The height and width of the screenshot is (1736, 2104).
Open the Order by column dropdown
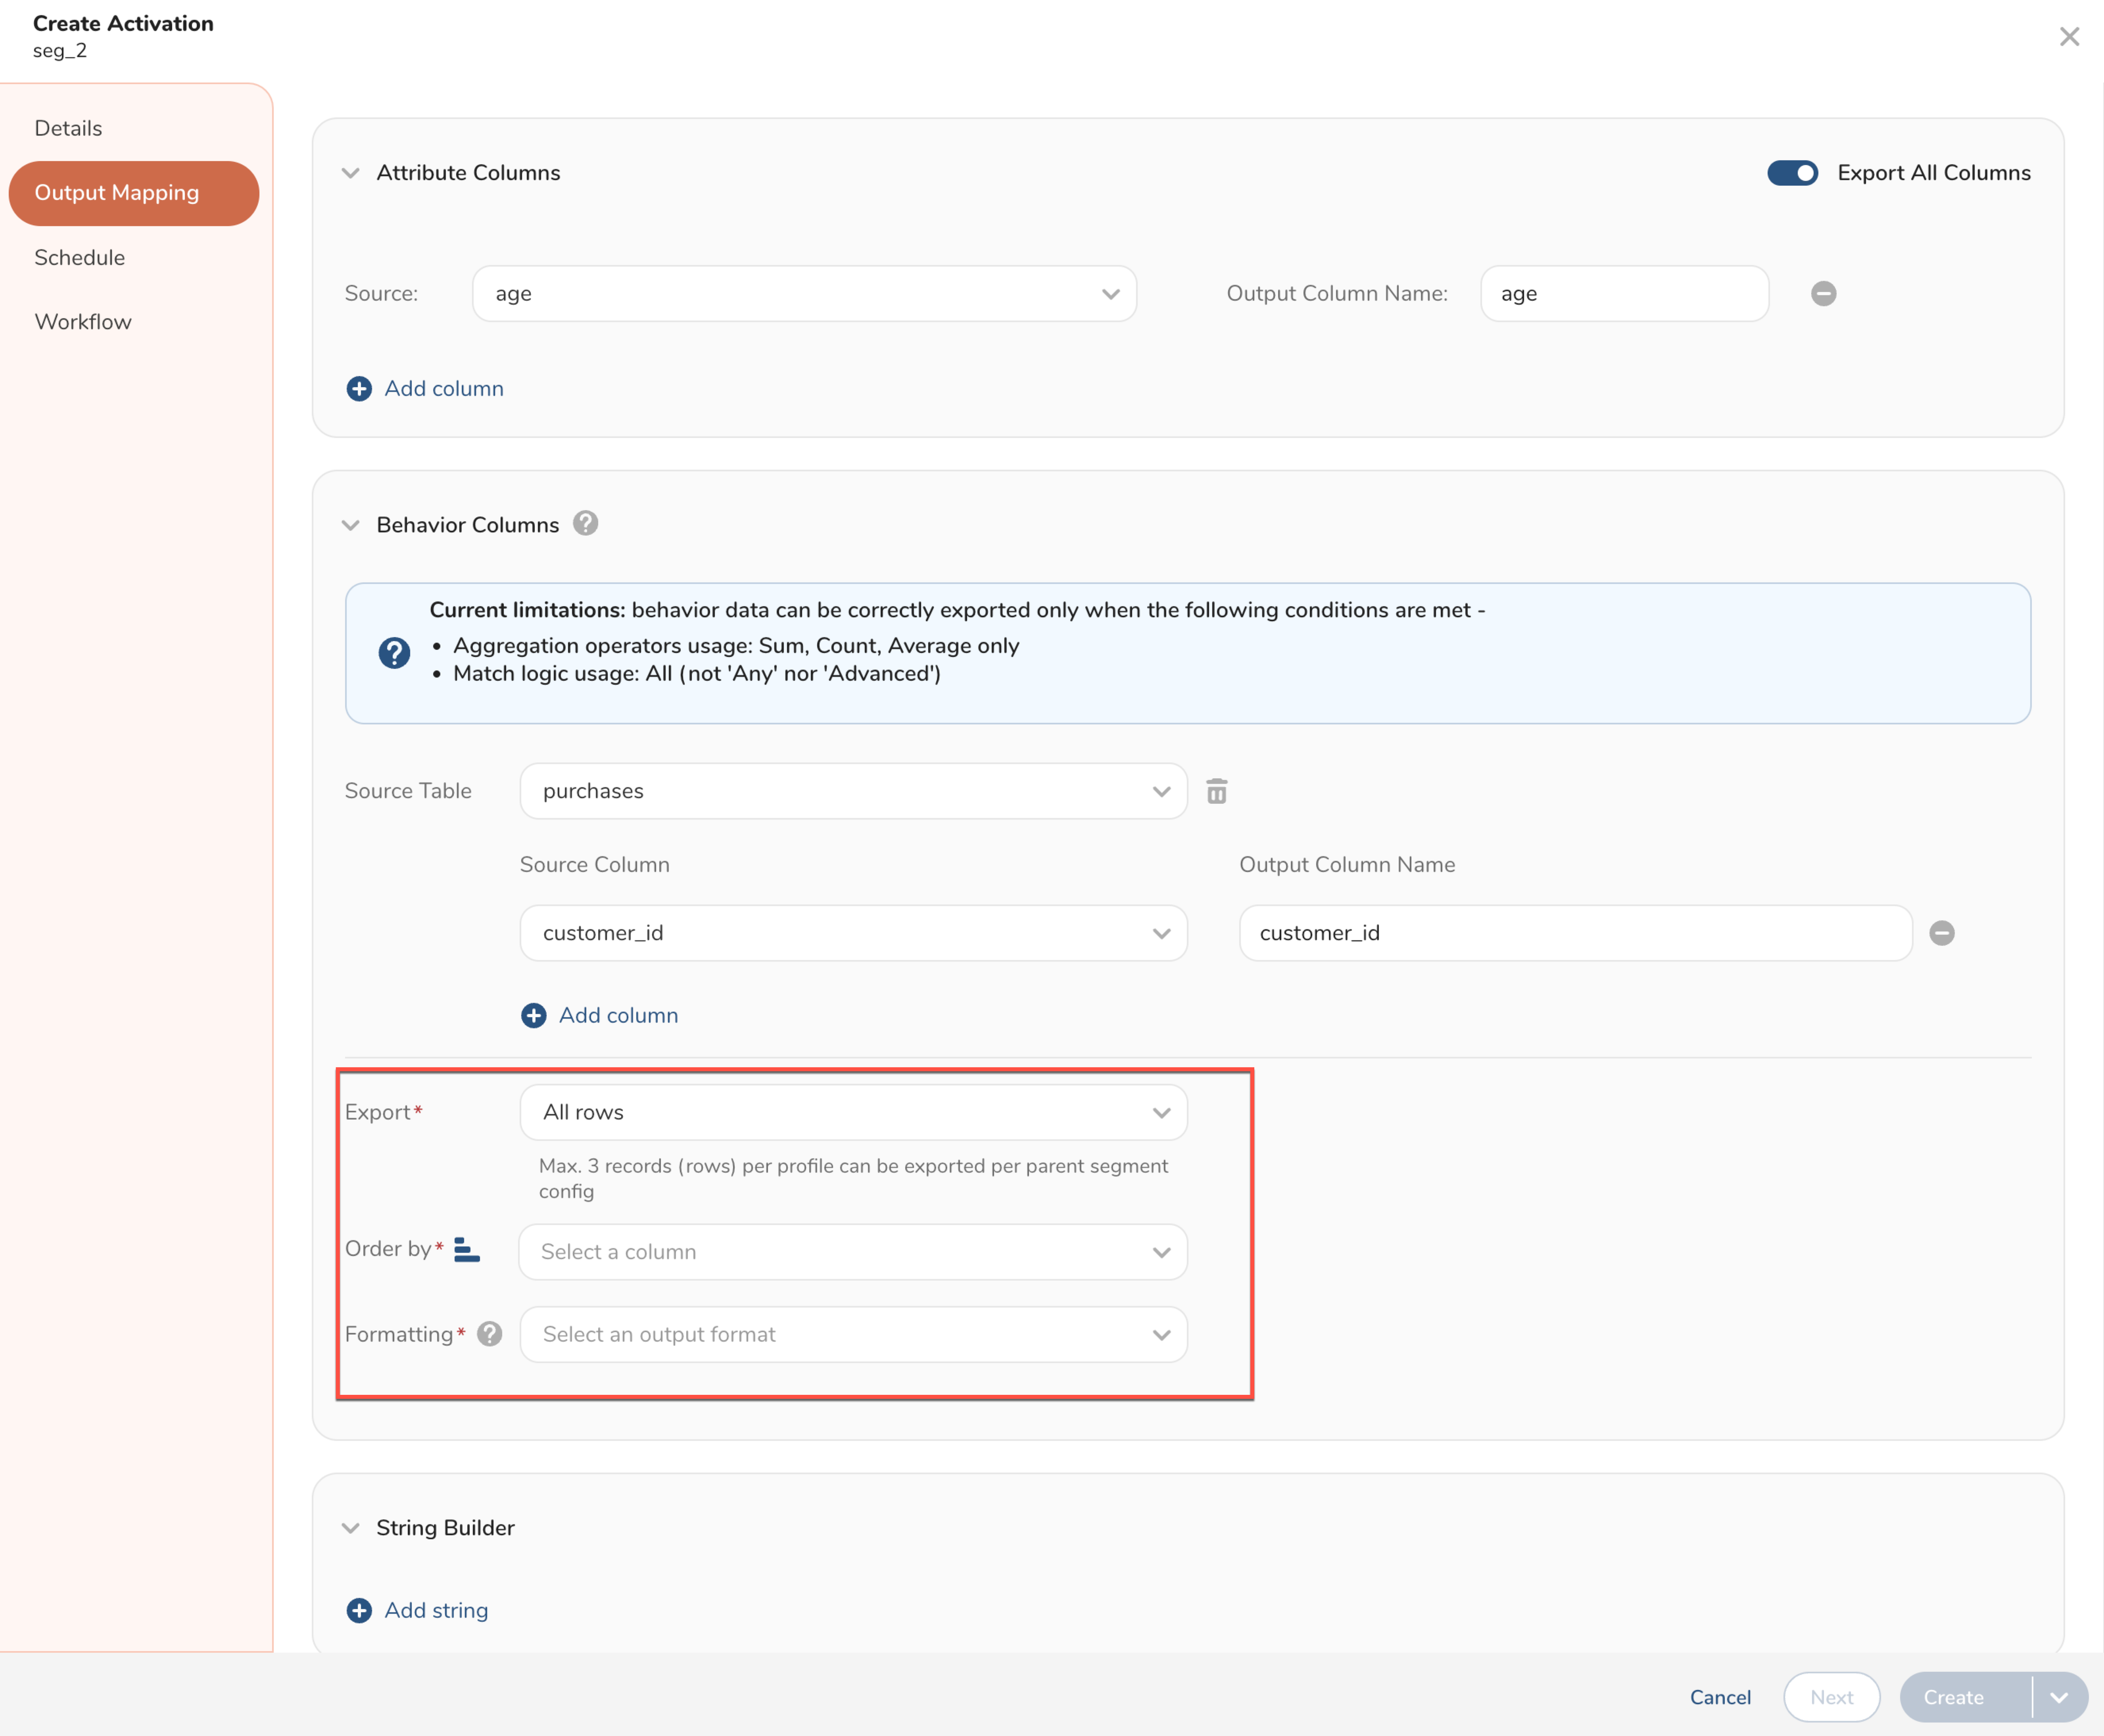point(853,1252)
